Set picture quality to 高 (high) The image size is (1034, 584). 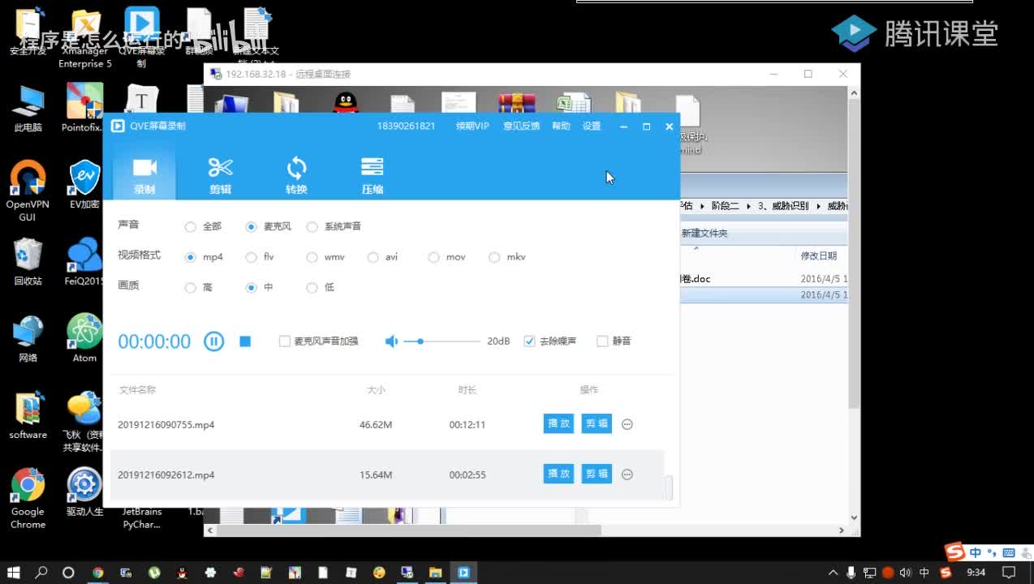click(191, 288)
